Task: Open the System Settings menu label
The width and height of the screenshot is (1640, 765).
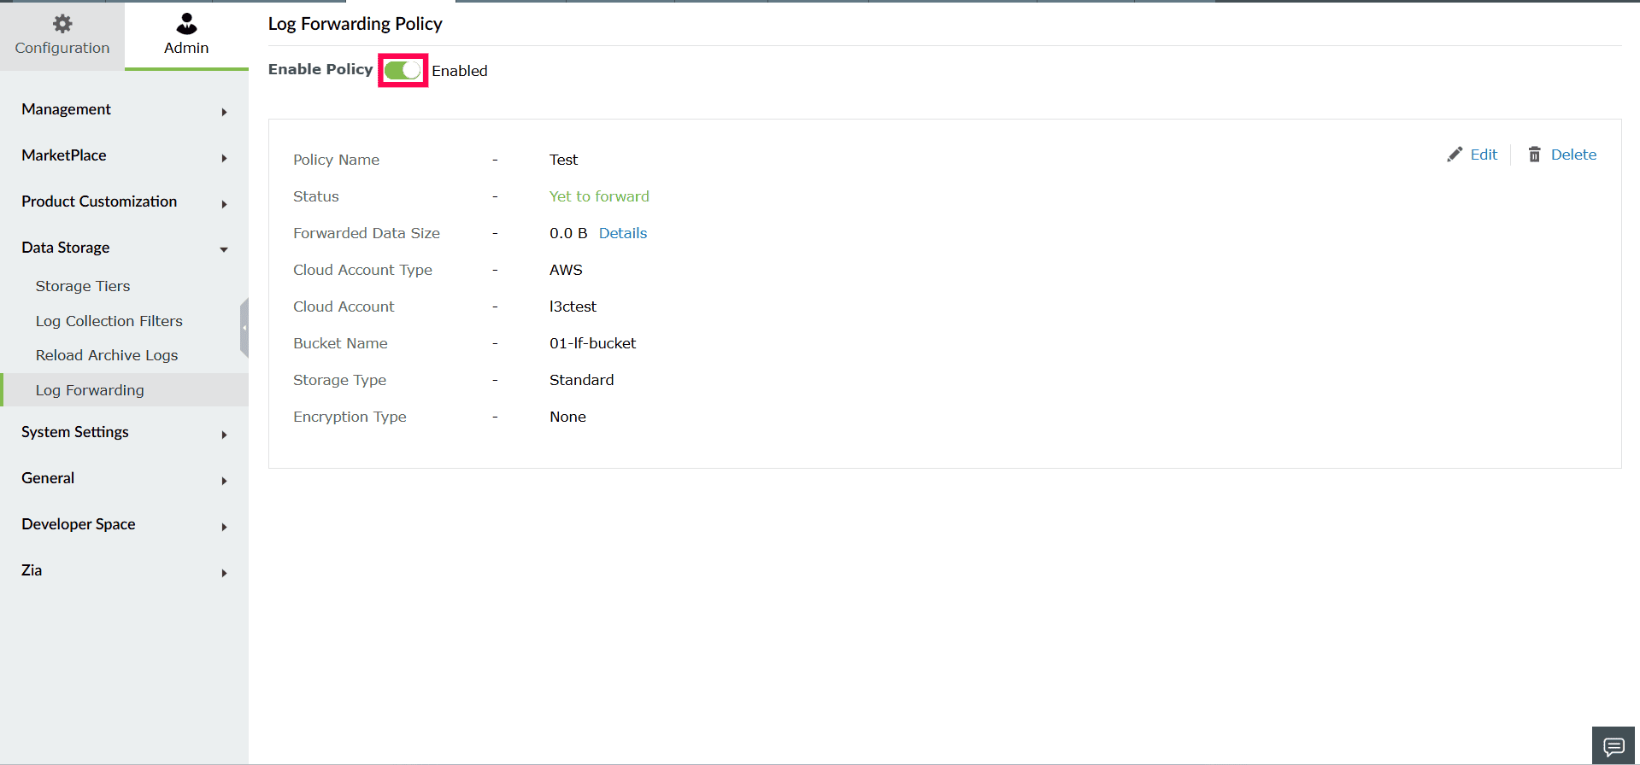Action: click(x=75, y=432)
